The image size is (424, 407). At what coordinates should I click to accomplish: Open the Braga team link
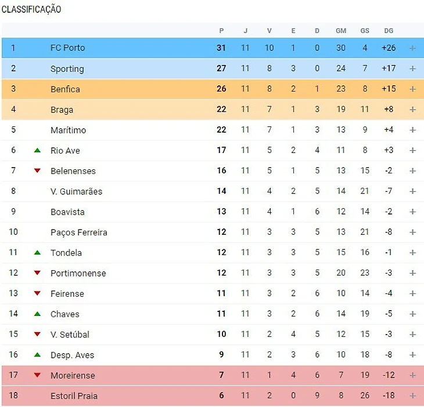coord(62,110)
